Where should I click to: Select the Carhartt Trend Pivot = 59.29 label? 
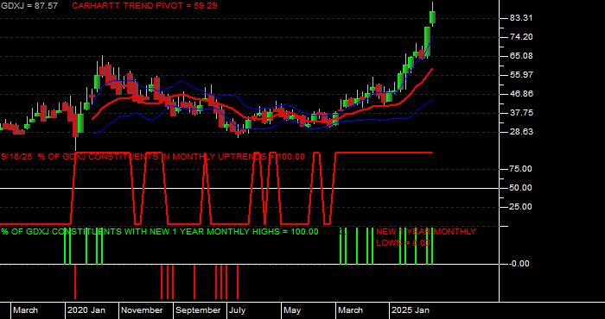tap(144, 6)
